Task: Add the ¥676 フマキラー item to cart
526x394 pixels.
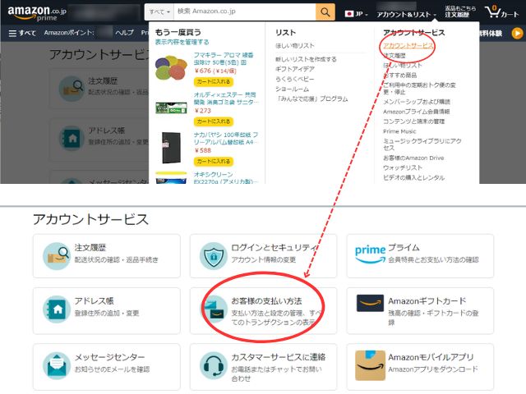Action: (214, 81)
